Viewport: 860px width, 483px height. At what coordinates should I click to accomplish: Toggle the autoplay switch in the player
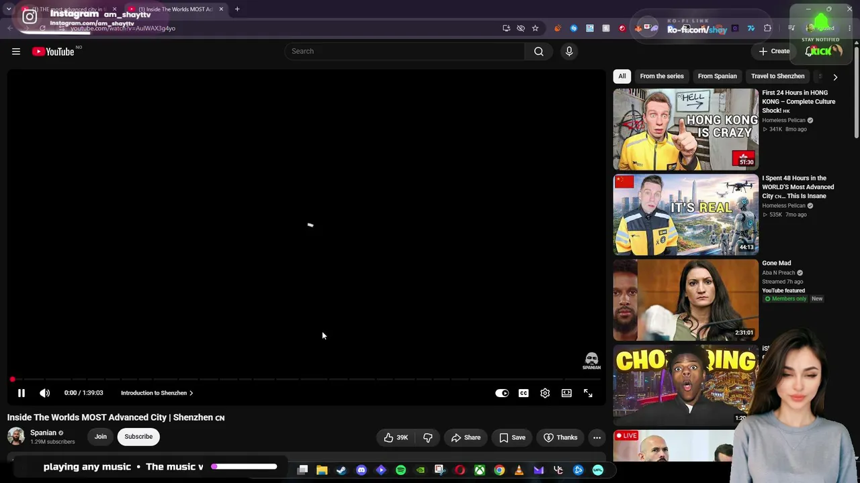click(x=502, y=393)
